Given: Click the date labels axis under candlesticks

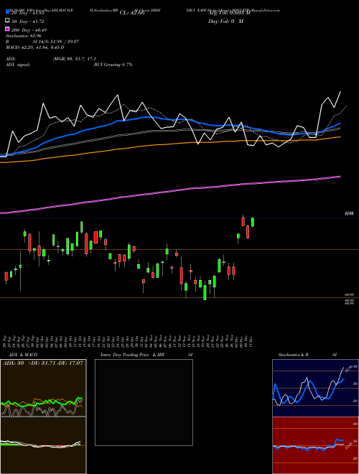Looking at the screenshot, I should (x=128, y=341).
